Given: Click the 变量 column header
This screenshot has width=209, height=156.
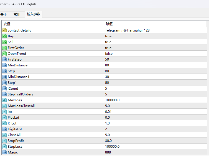Looking at the screenshot, I should tap(53, 24).
